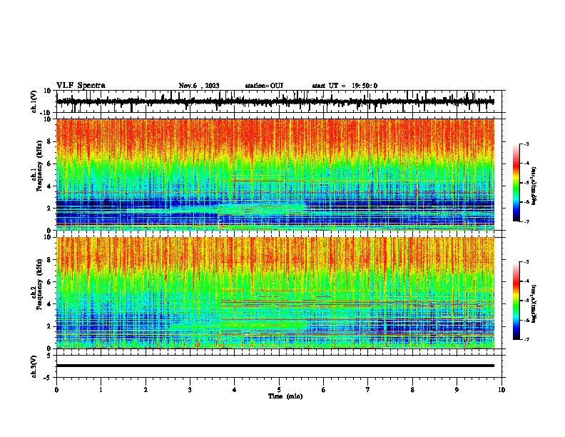Screen dimensions: 565x437
Task: Click the "Time (min)" axis label
Action: coord(285,396)
